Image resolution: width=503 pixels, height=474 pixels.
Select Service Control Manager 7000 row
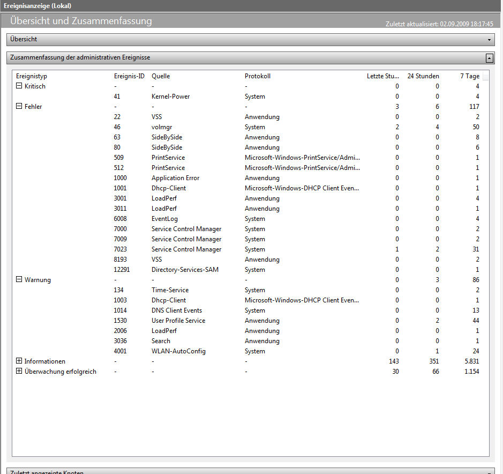pos(250,229)
